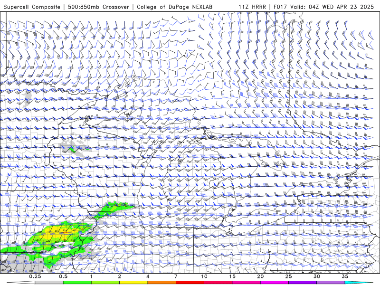Click the '500:850mb Crossover' header label
Image resolution: width=380 pixels, height=285 pixels.
click(x=99, y=7)
